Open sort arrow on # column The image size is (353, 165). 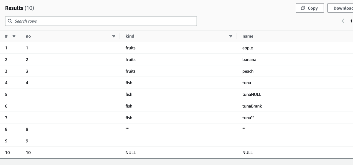pyautogui.click(x=14, y=36)
